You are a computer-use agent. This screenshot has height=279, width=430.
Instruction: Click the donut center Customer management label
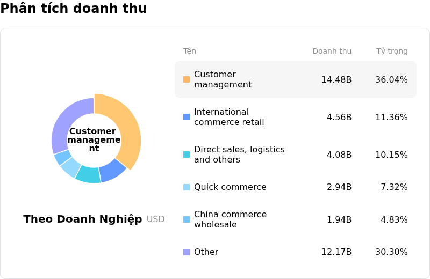[x=94, y=139]
